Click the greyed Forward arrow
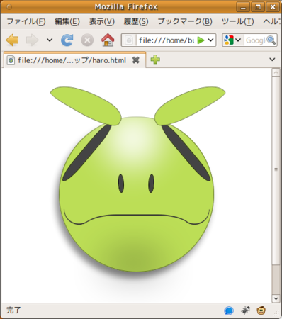 coord(33,40)
